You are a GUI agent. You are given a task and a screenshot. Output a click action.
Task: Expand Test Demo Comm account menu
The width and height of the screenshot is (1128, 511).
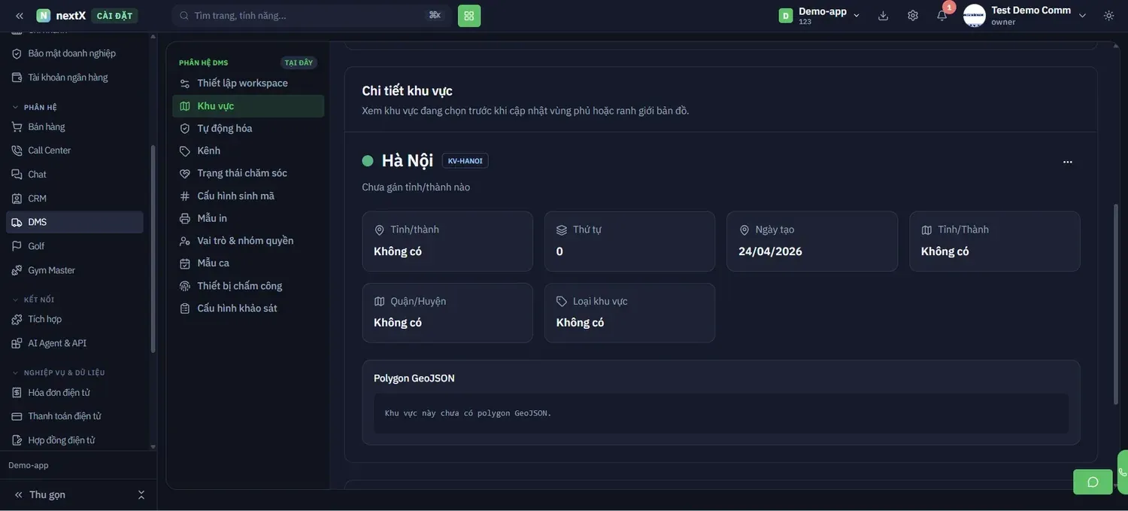[x=1025, y=16]
